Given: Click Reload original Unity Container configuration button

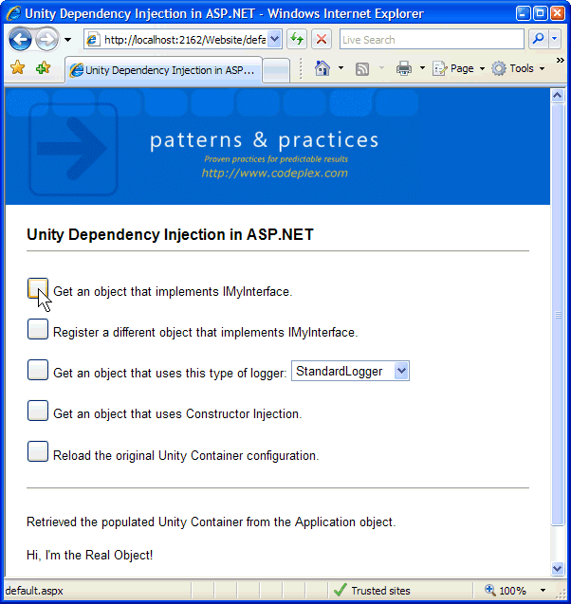Looking at the screenshot, I should (x=38, y=451).
